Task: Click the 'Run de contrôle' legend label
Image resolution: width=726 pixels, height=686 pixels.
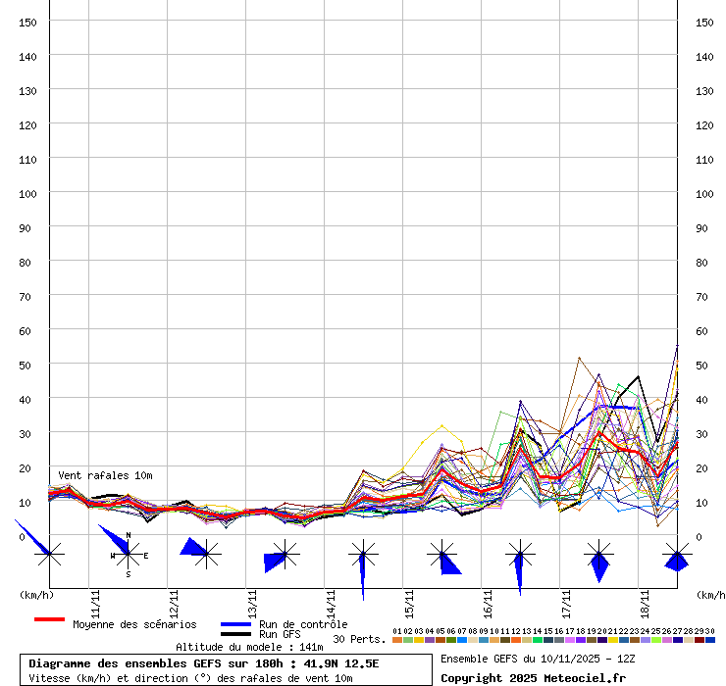Action: (303, 624)
